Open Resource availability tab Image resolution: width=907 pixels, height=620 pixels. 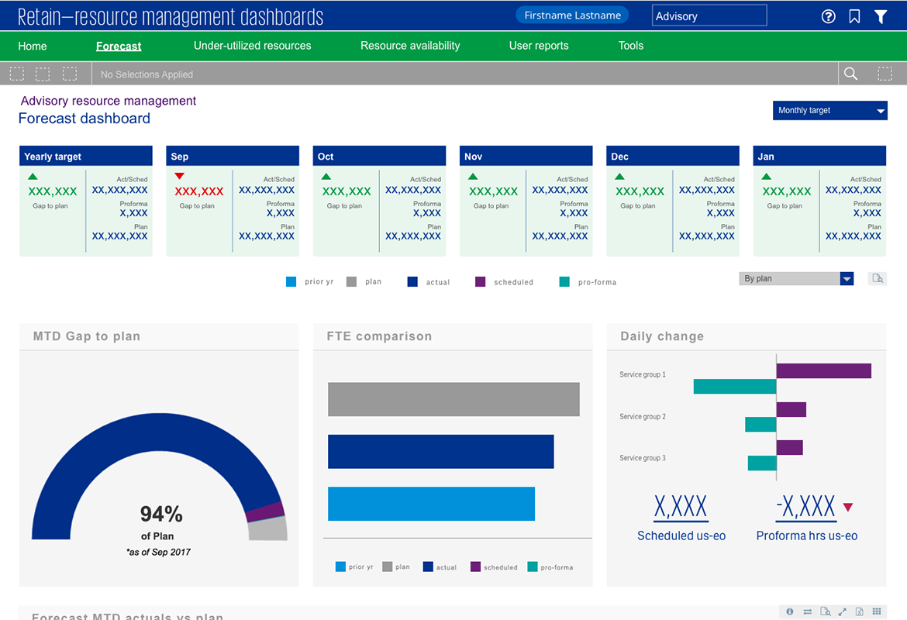click(410, 46)
